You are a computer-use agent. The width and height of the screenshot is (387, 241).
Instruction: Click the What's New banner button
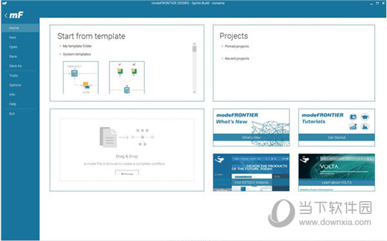(x=252, y=137)
